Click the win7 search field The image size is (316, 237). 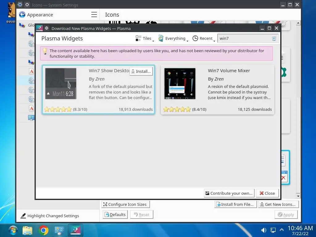[x=248, y=39]
